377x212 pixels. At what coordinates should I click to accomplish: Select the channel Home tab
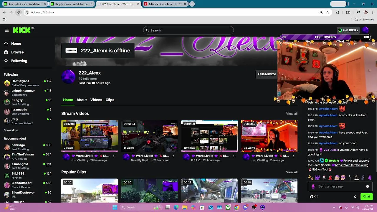pyautogui.click(x=68, y=100)
